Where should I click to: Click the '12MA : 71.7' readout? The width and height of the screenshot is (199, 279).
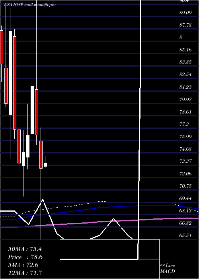[25, 273]
